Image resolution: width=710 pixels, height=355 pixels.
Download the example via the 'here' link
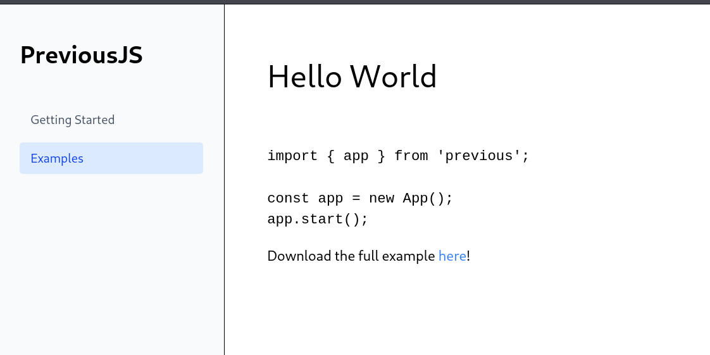click(x=452, y=256)
